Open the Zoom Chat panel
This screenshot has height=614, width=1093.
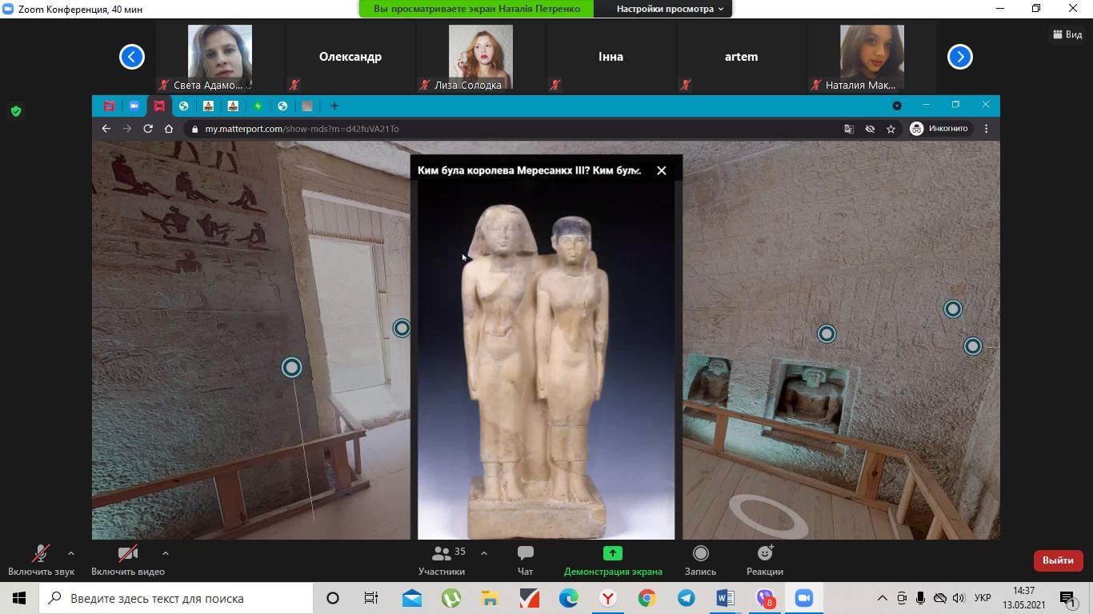point(525,560)
